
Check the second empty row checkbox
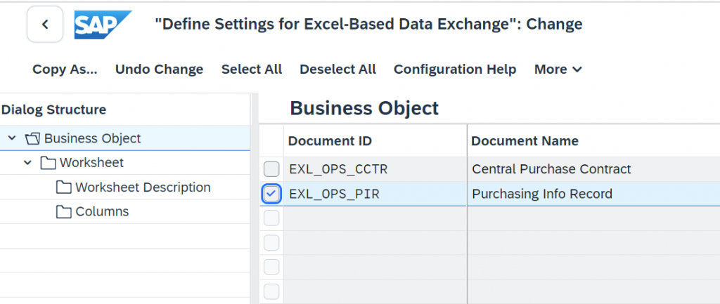pyautogui.click(x=271, y=242)
